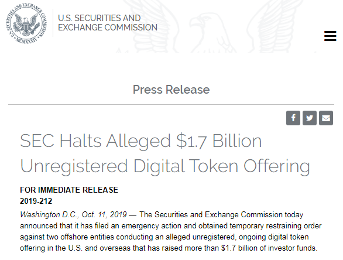This screenshot has height=260, width=343.
Task: Share the release on Facebook
Action: 293,118
